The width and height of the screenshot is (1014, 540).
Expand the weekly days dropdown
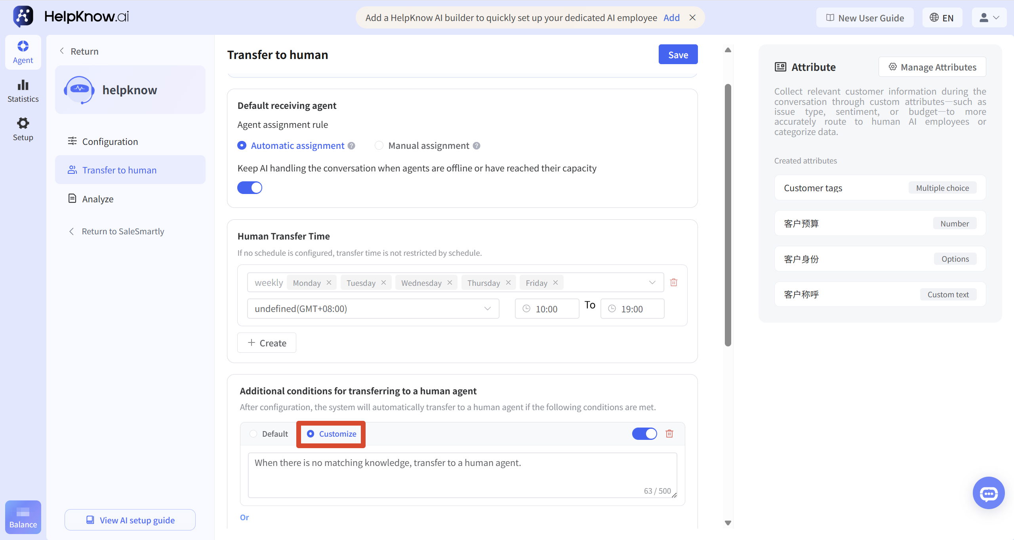coord(652,283)
